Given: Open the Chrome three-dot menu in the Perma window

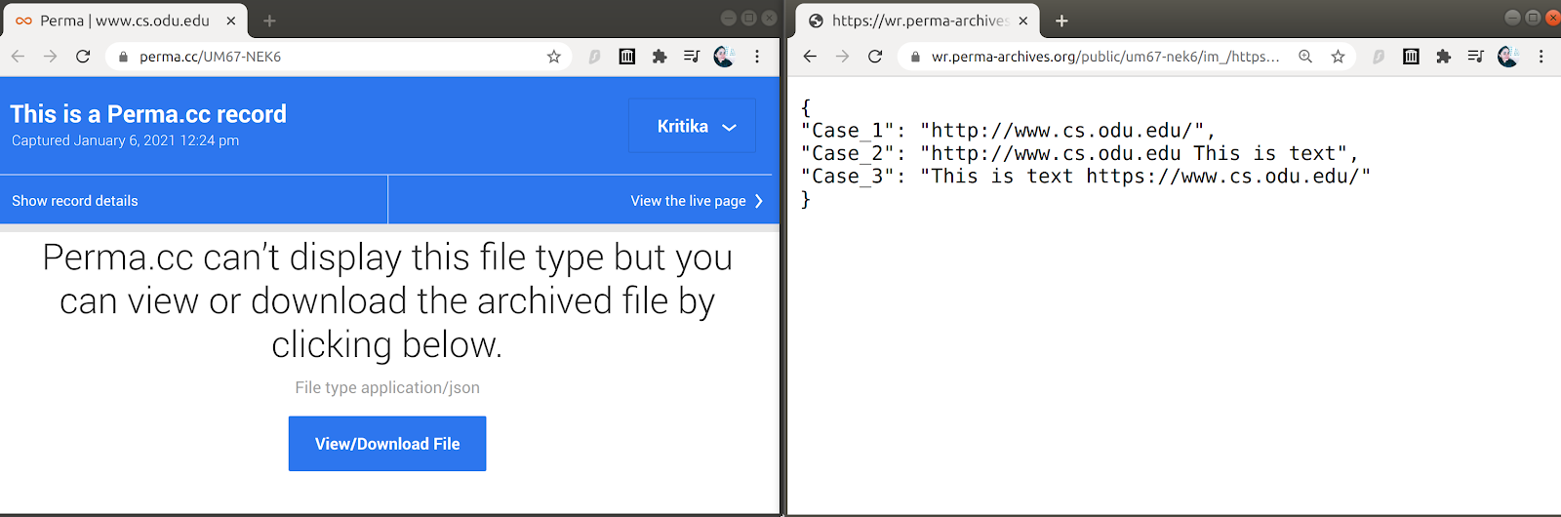Looking at the screenshot, I should pyautogui.click(x=757, y=57).
